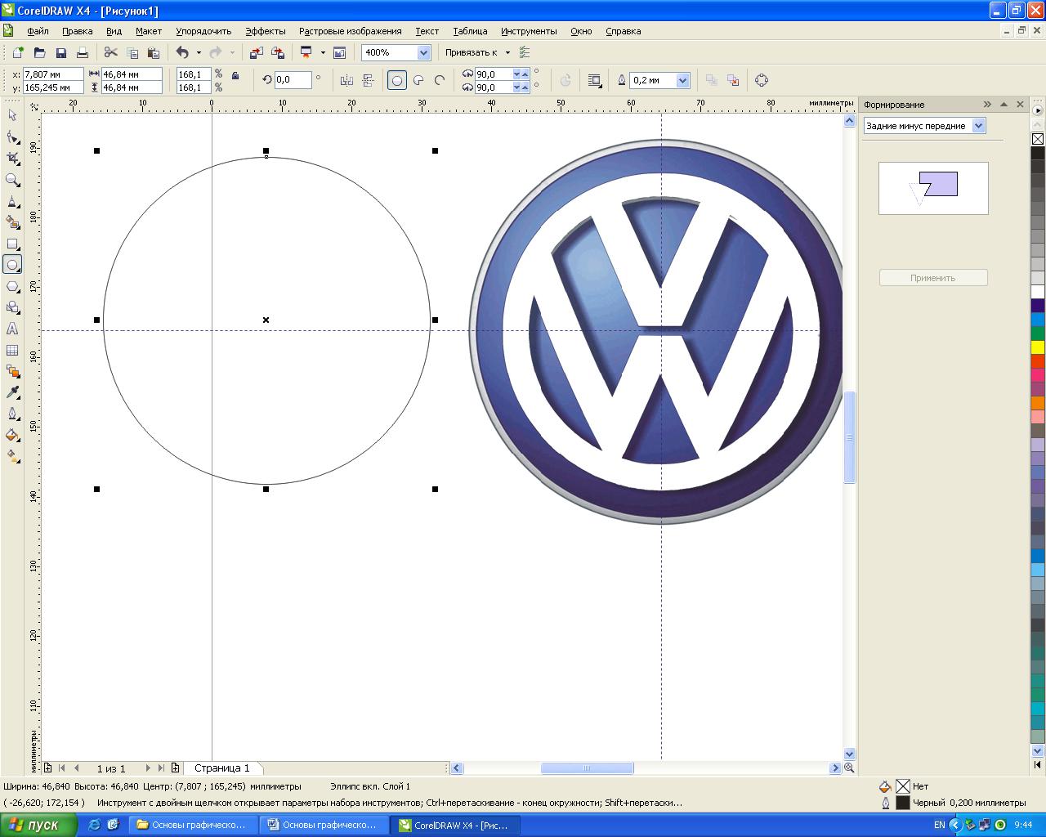The height and width of the screenshot is (837, 1046).
Task: Collapse the Формирование docker with double chevron
Action: 987,105
